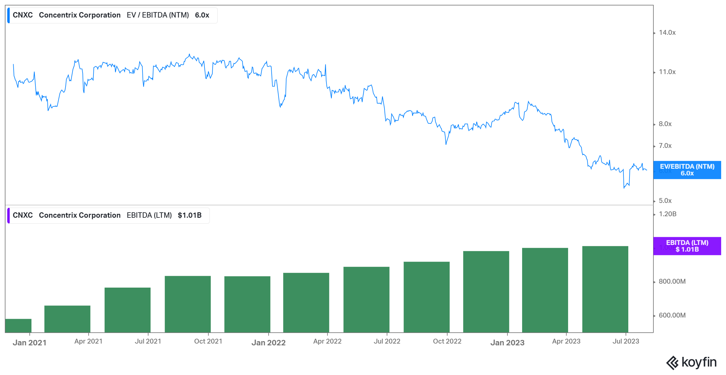Click the blue color bar of EV/EBITDA legend
The image size is (726, 375).
tap(8, 15)
